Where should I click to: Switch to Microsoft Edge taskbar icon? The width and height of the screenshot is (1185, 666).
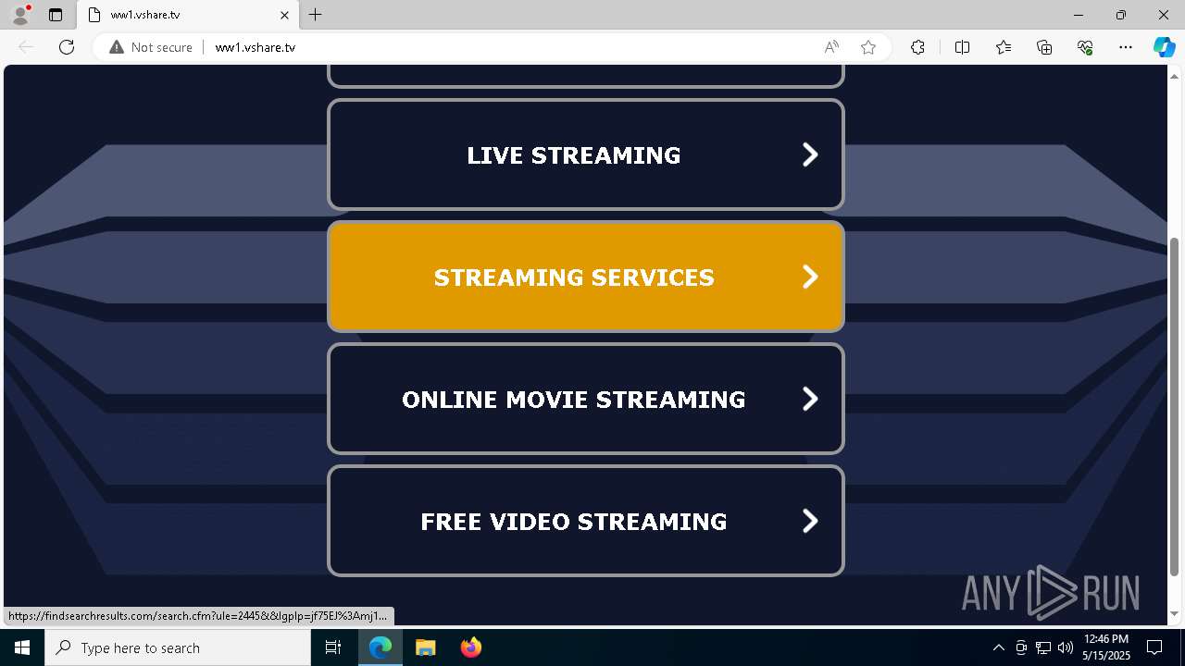pyautogui.click(x=380, y=647)
